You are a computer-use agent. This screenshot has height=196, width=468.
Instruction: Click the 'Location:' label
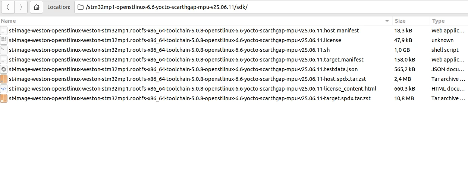coord(59,7)
